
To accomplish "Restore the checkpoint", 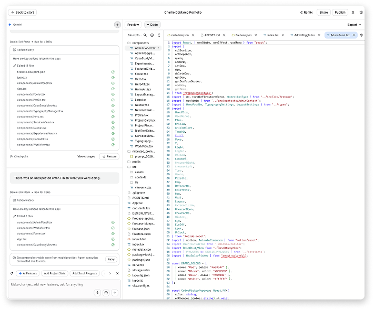I will click(109, 156).
